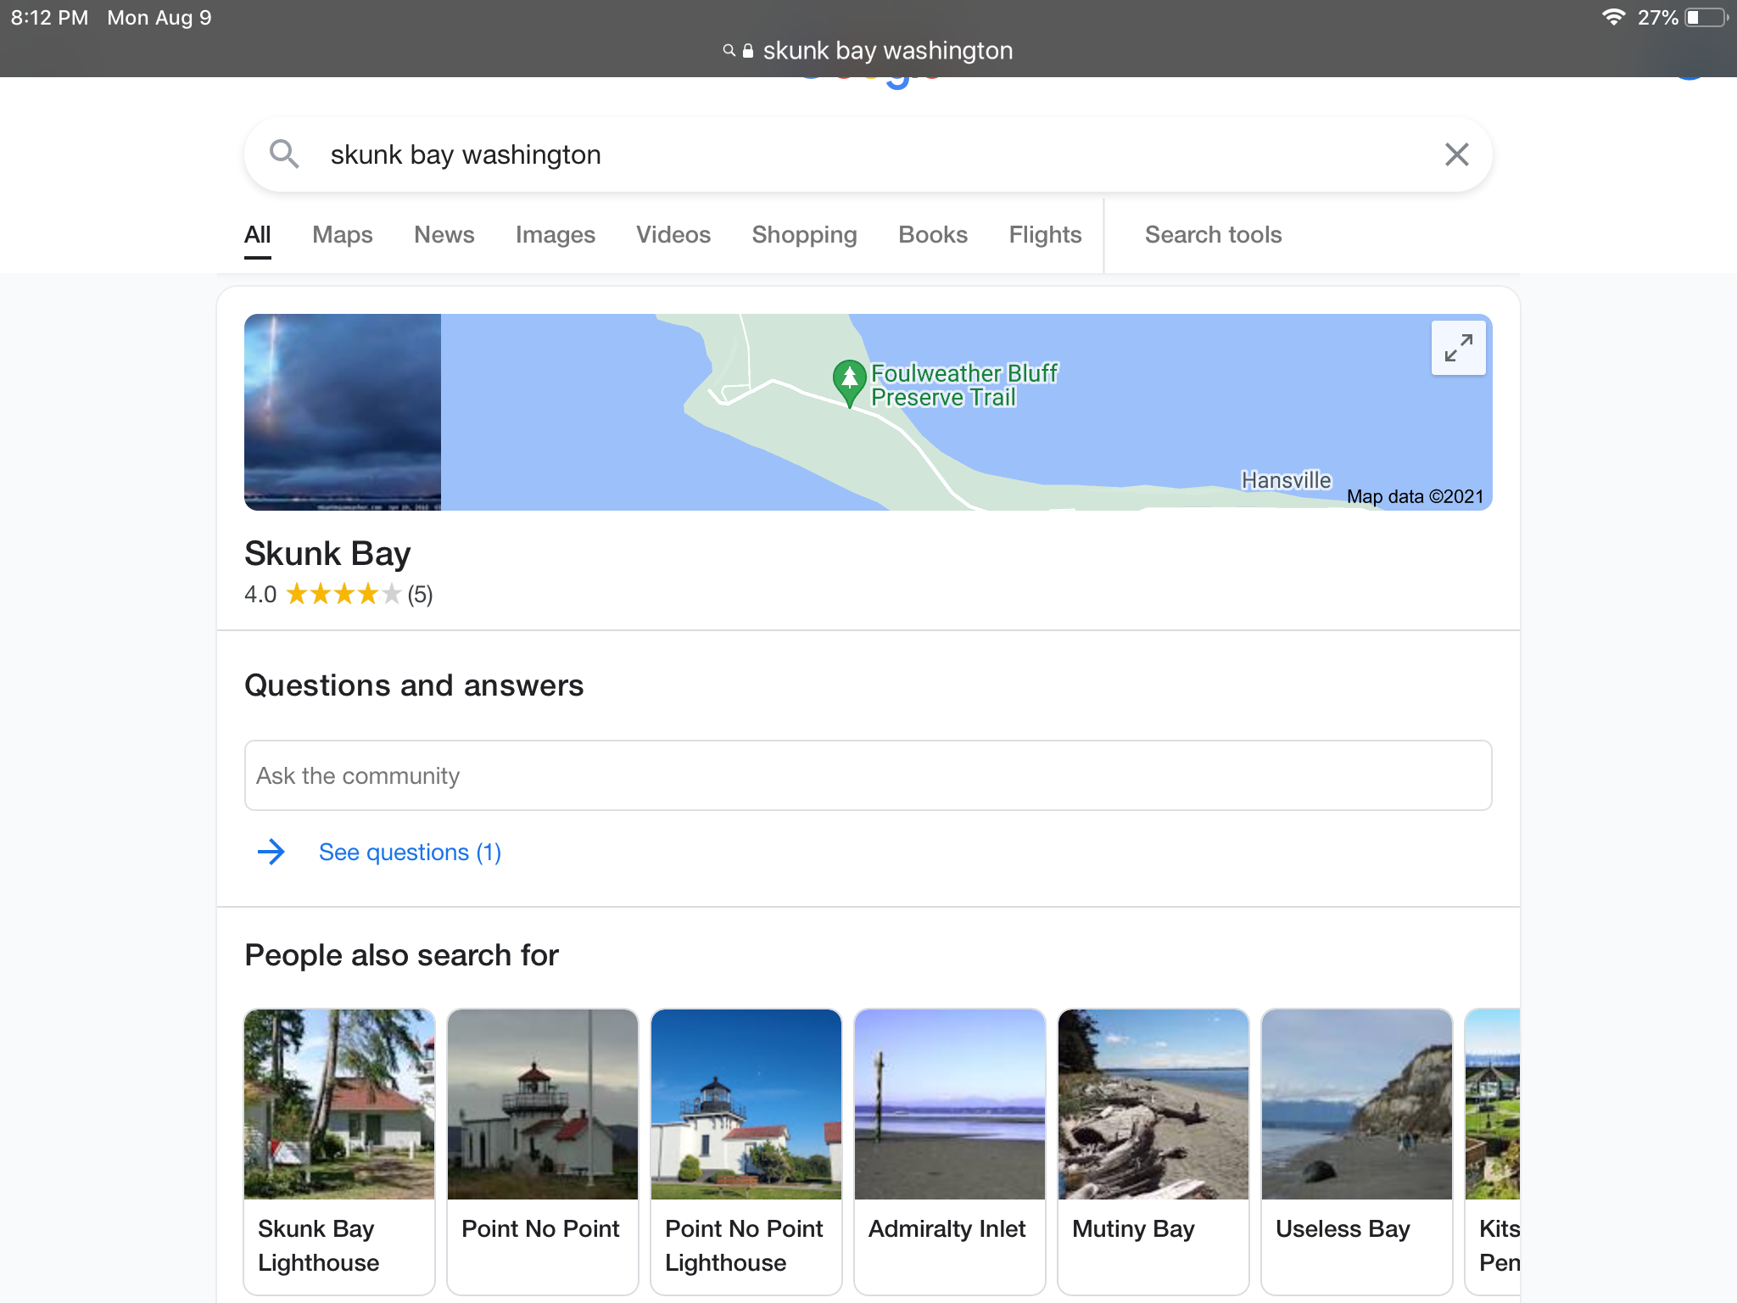Viewport: 1737px width, 1303px height.
Task: Focus the skunk bay washington search field
Action: tap(867, 154)
